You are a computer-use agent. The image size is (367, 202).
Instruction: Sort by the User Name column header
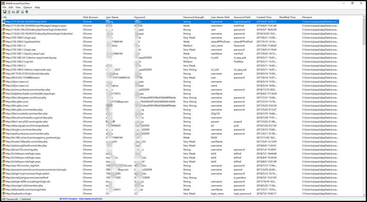(x=119, y=17)
